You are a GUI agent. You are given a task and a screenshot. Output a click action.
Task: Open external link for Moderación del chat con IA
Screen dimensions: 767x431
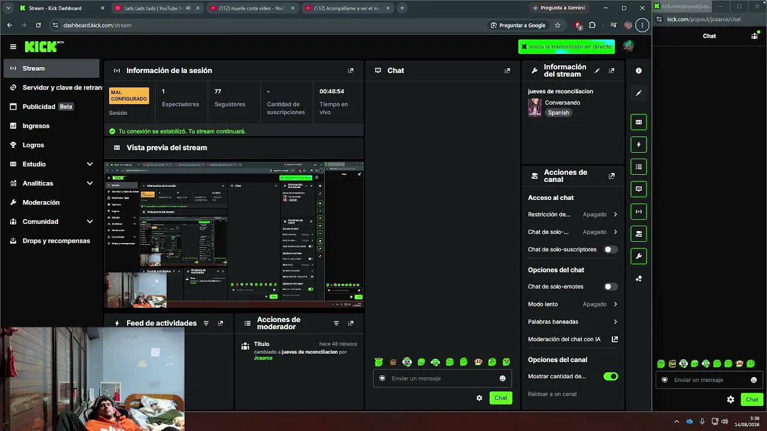click(614, 339)
